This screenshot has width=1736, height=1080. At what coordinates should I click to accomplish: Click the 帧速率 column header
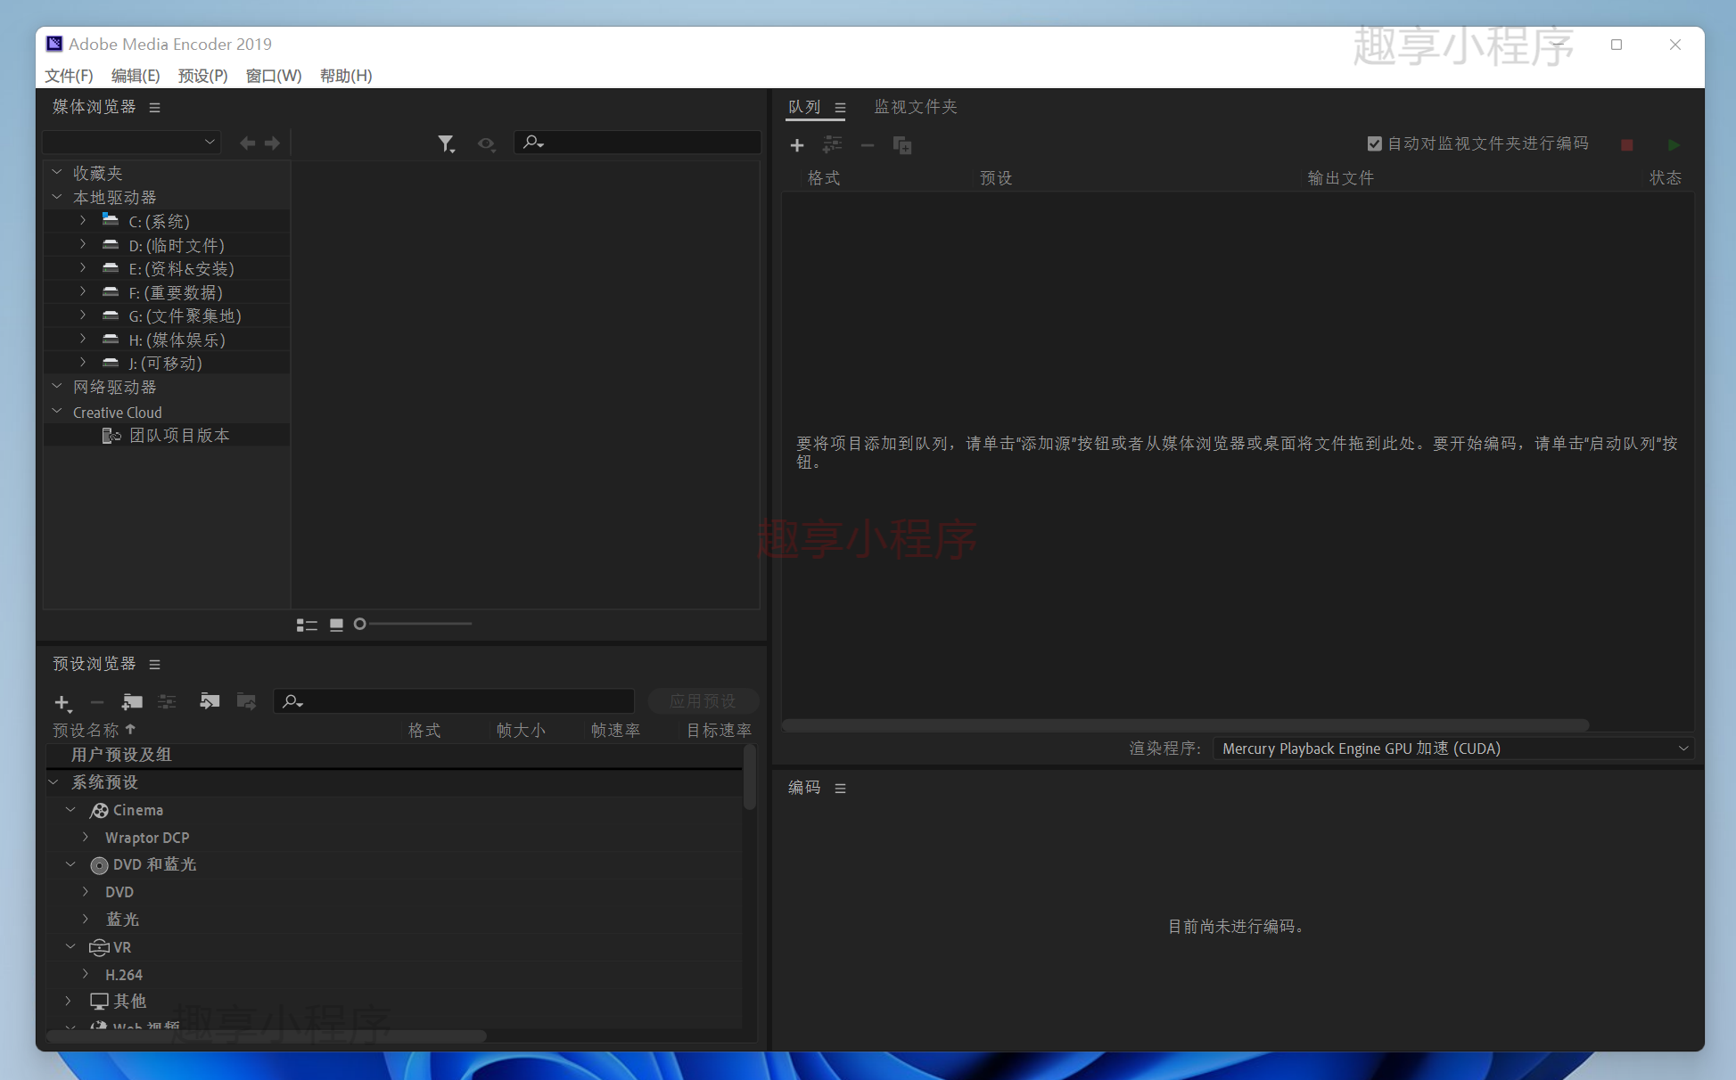(x=615, y=731)
